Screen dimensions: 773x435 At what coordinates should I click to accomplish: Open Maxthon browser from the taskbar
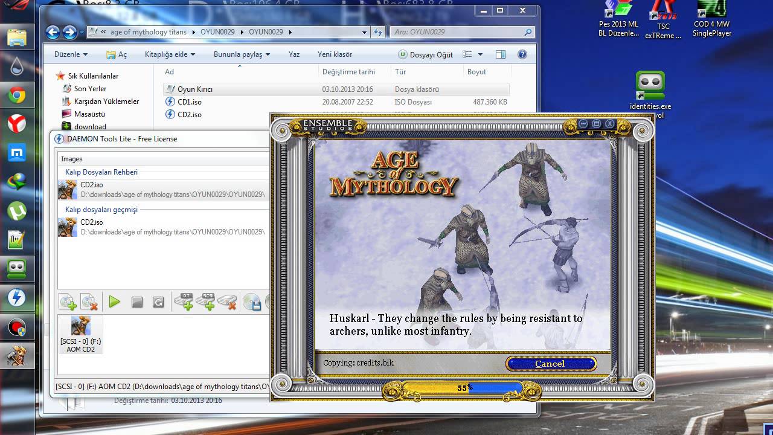[16, 153]
